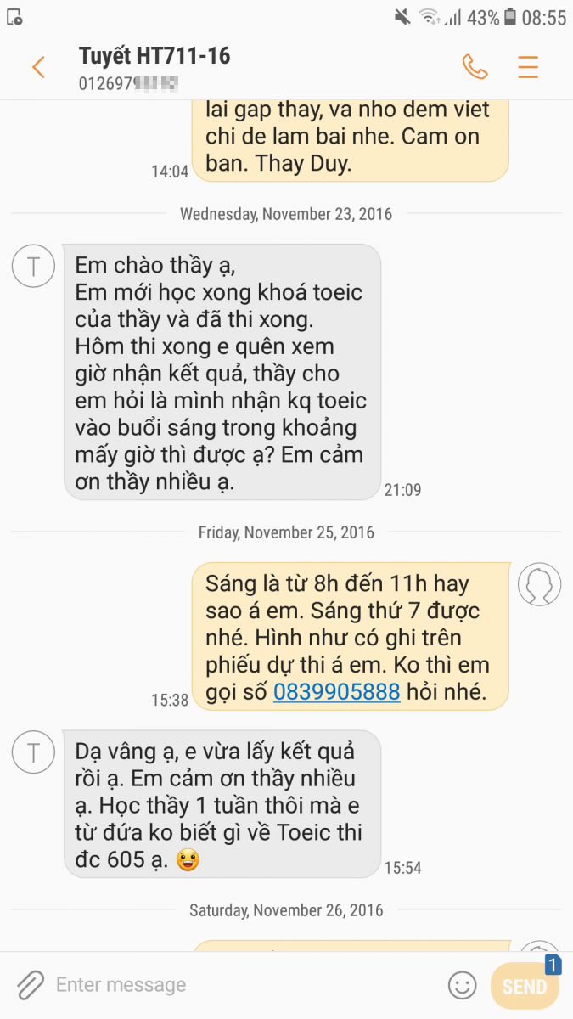Viewport: 573px width, 1019px height.
Task: Tap the T avatar next to the 605 score message
Action: [x=34, y=752]
